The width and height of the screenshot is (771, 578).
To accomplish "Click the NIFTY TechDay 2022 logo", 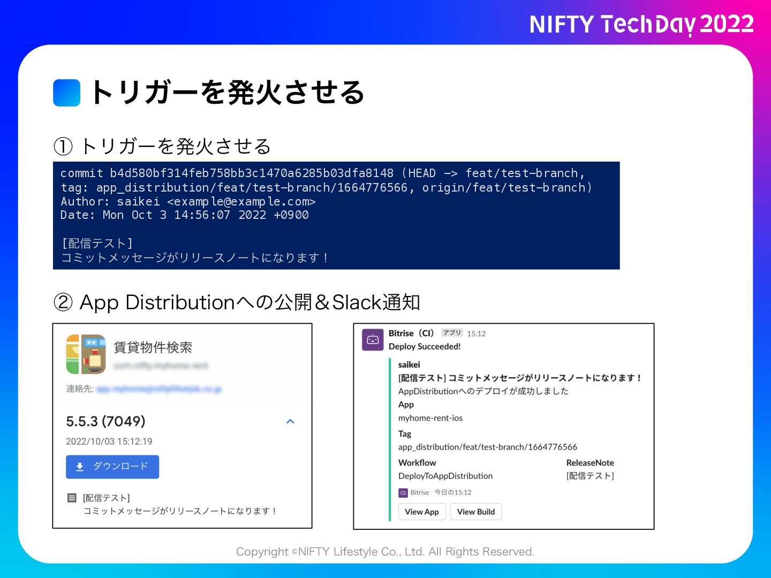I will click(x=642, y=25).
